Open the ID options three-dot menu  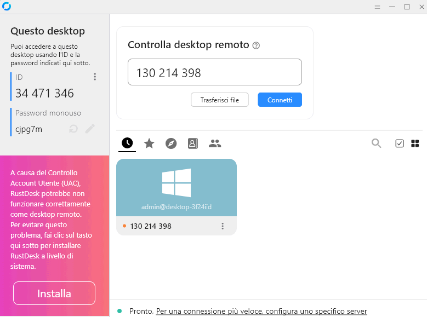[x=95, y=77]
